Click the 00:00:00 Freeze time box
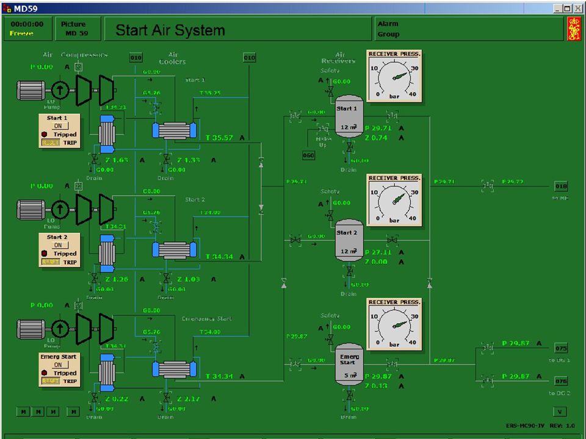This screenshot has height=439, width=586. tap(27, 29)
